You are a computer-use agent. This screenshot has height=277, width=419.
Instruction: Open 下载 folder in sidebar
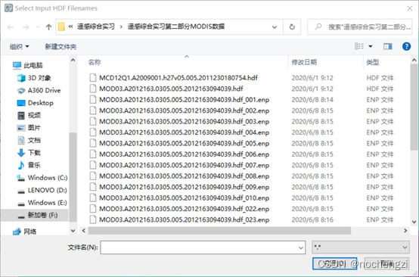click(29, 153)
